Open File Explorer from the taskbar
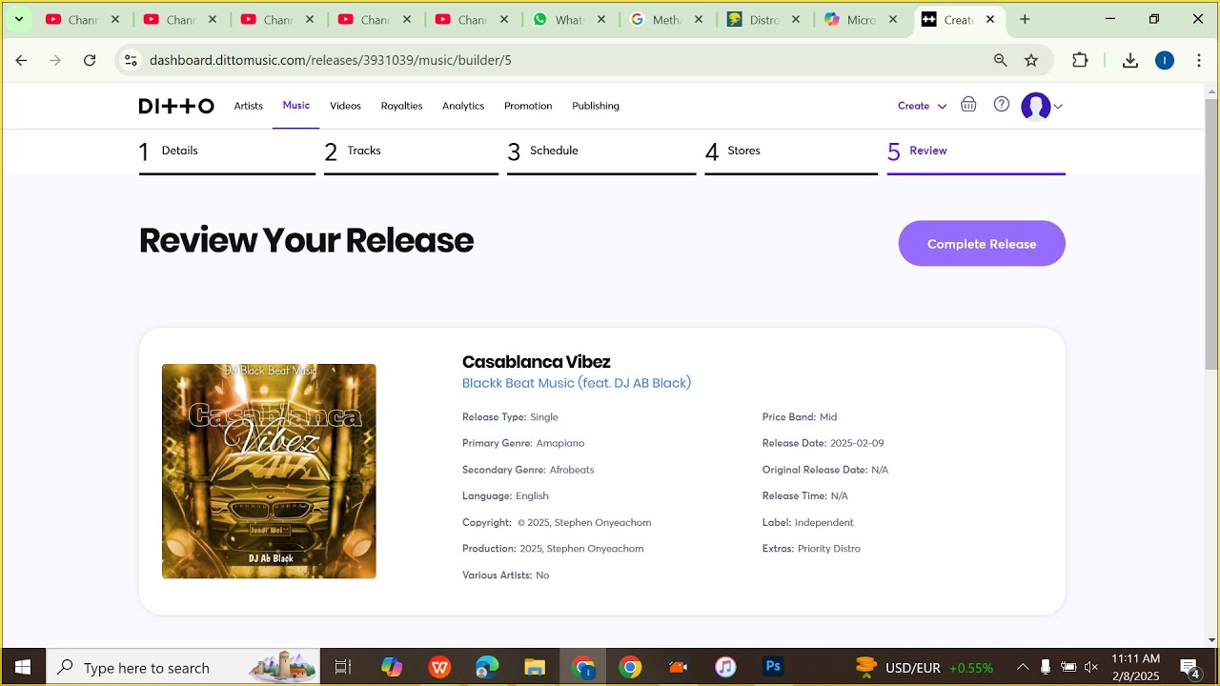 pyautogui.click(x=535, y=667)
